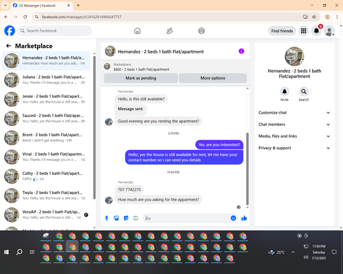Click the chat messages scrollbar
The width and height of the screenshot is (343, 274).
247,169
